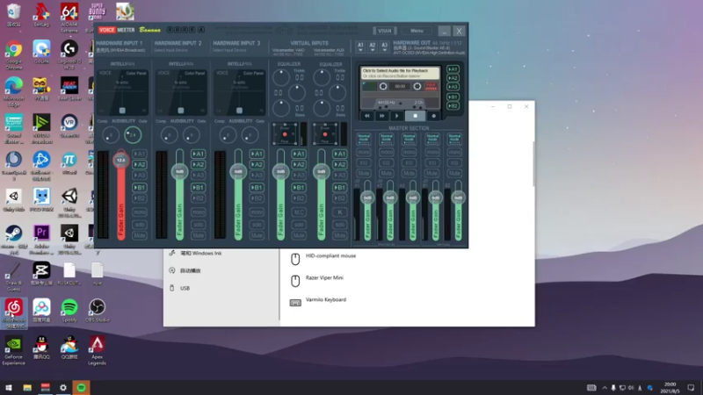Viewport: 703px width, 395px height.
Task: Set Hardware Input 1 to mono
Action: (x=140, y=212)
